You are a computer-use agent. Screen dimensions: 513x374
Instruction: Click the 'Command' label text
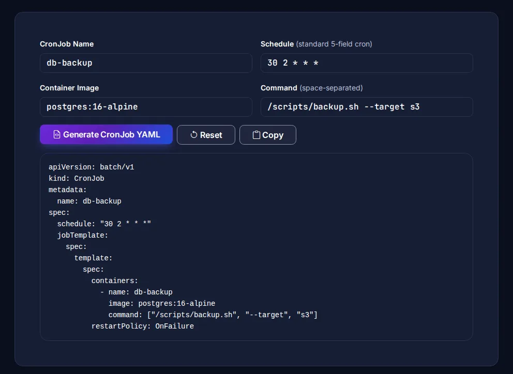coord(279,88)
